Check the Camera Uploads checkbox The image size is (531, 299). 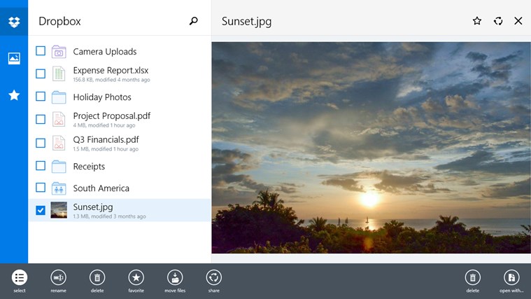41,51
